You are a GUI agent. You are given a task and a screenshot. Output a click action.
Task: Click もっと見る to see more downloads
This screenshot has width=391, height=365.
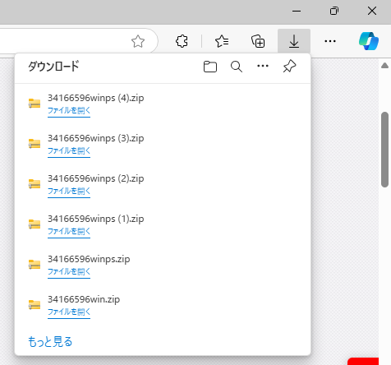50,342
